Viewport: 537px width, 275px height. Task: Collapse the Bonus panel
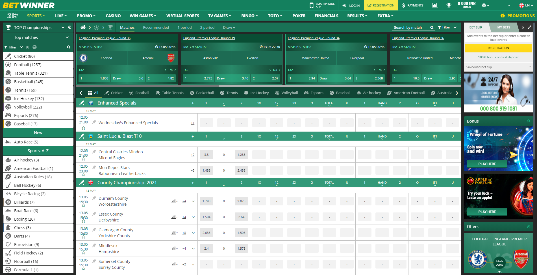[x=529, y=121]
